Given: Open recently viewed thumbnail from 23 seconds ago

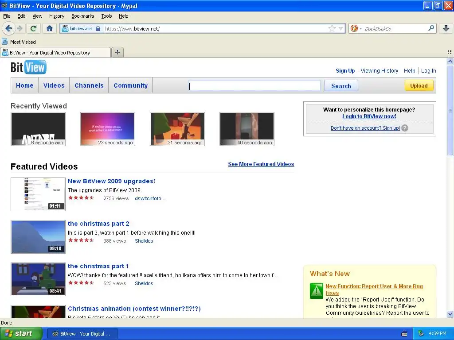Looking at the screenshot, I should (x=108, y=129).
